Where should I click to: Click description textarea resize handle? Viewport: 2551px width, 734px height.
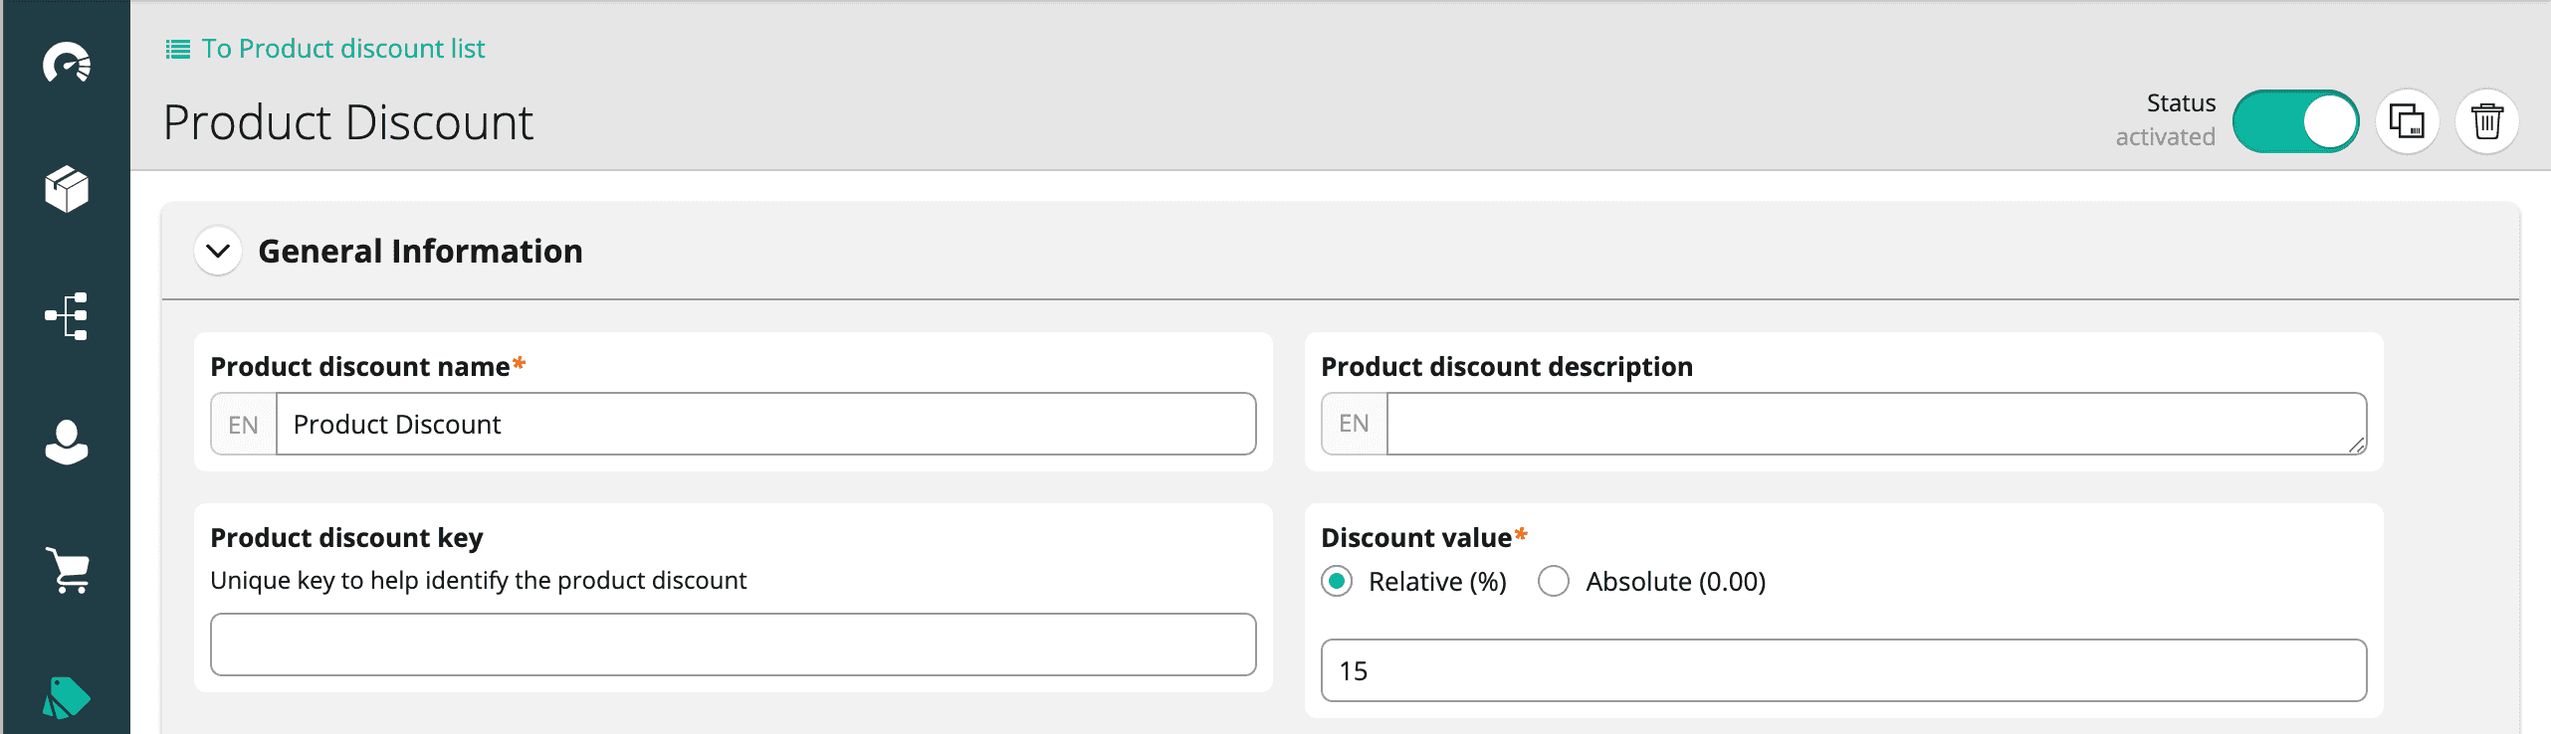[x=2357, y=446]
